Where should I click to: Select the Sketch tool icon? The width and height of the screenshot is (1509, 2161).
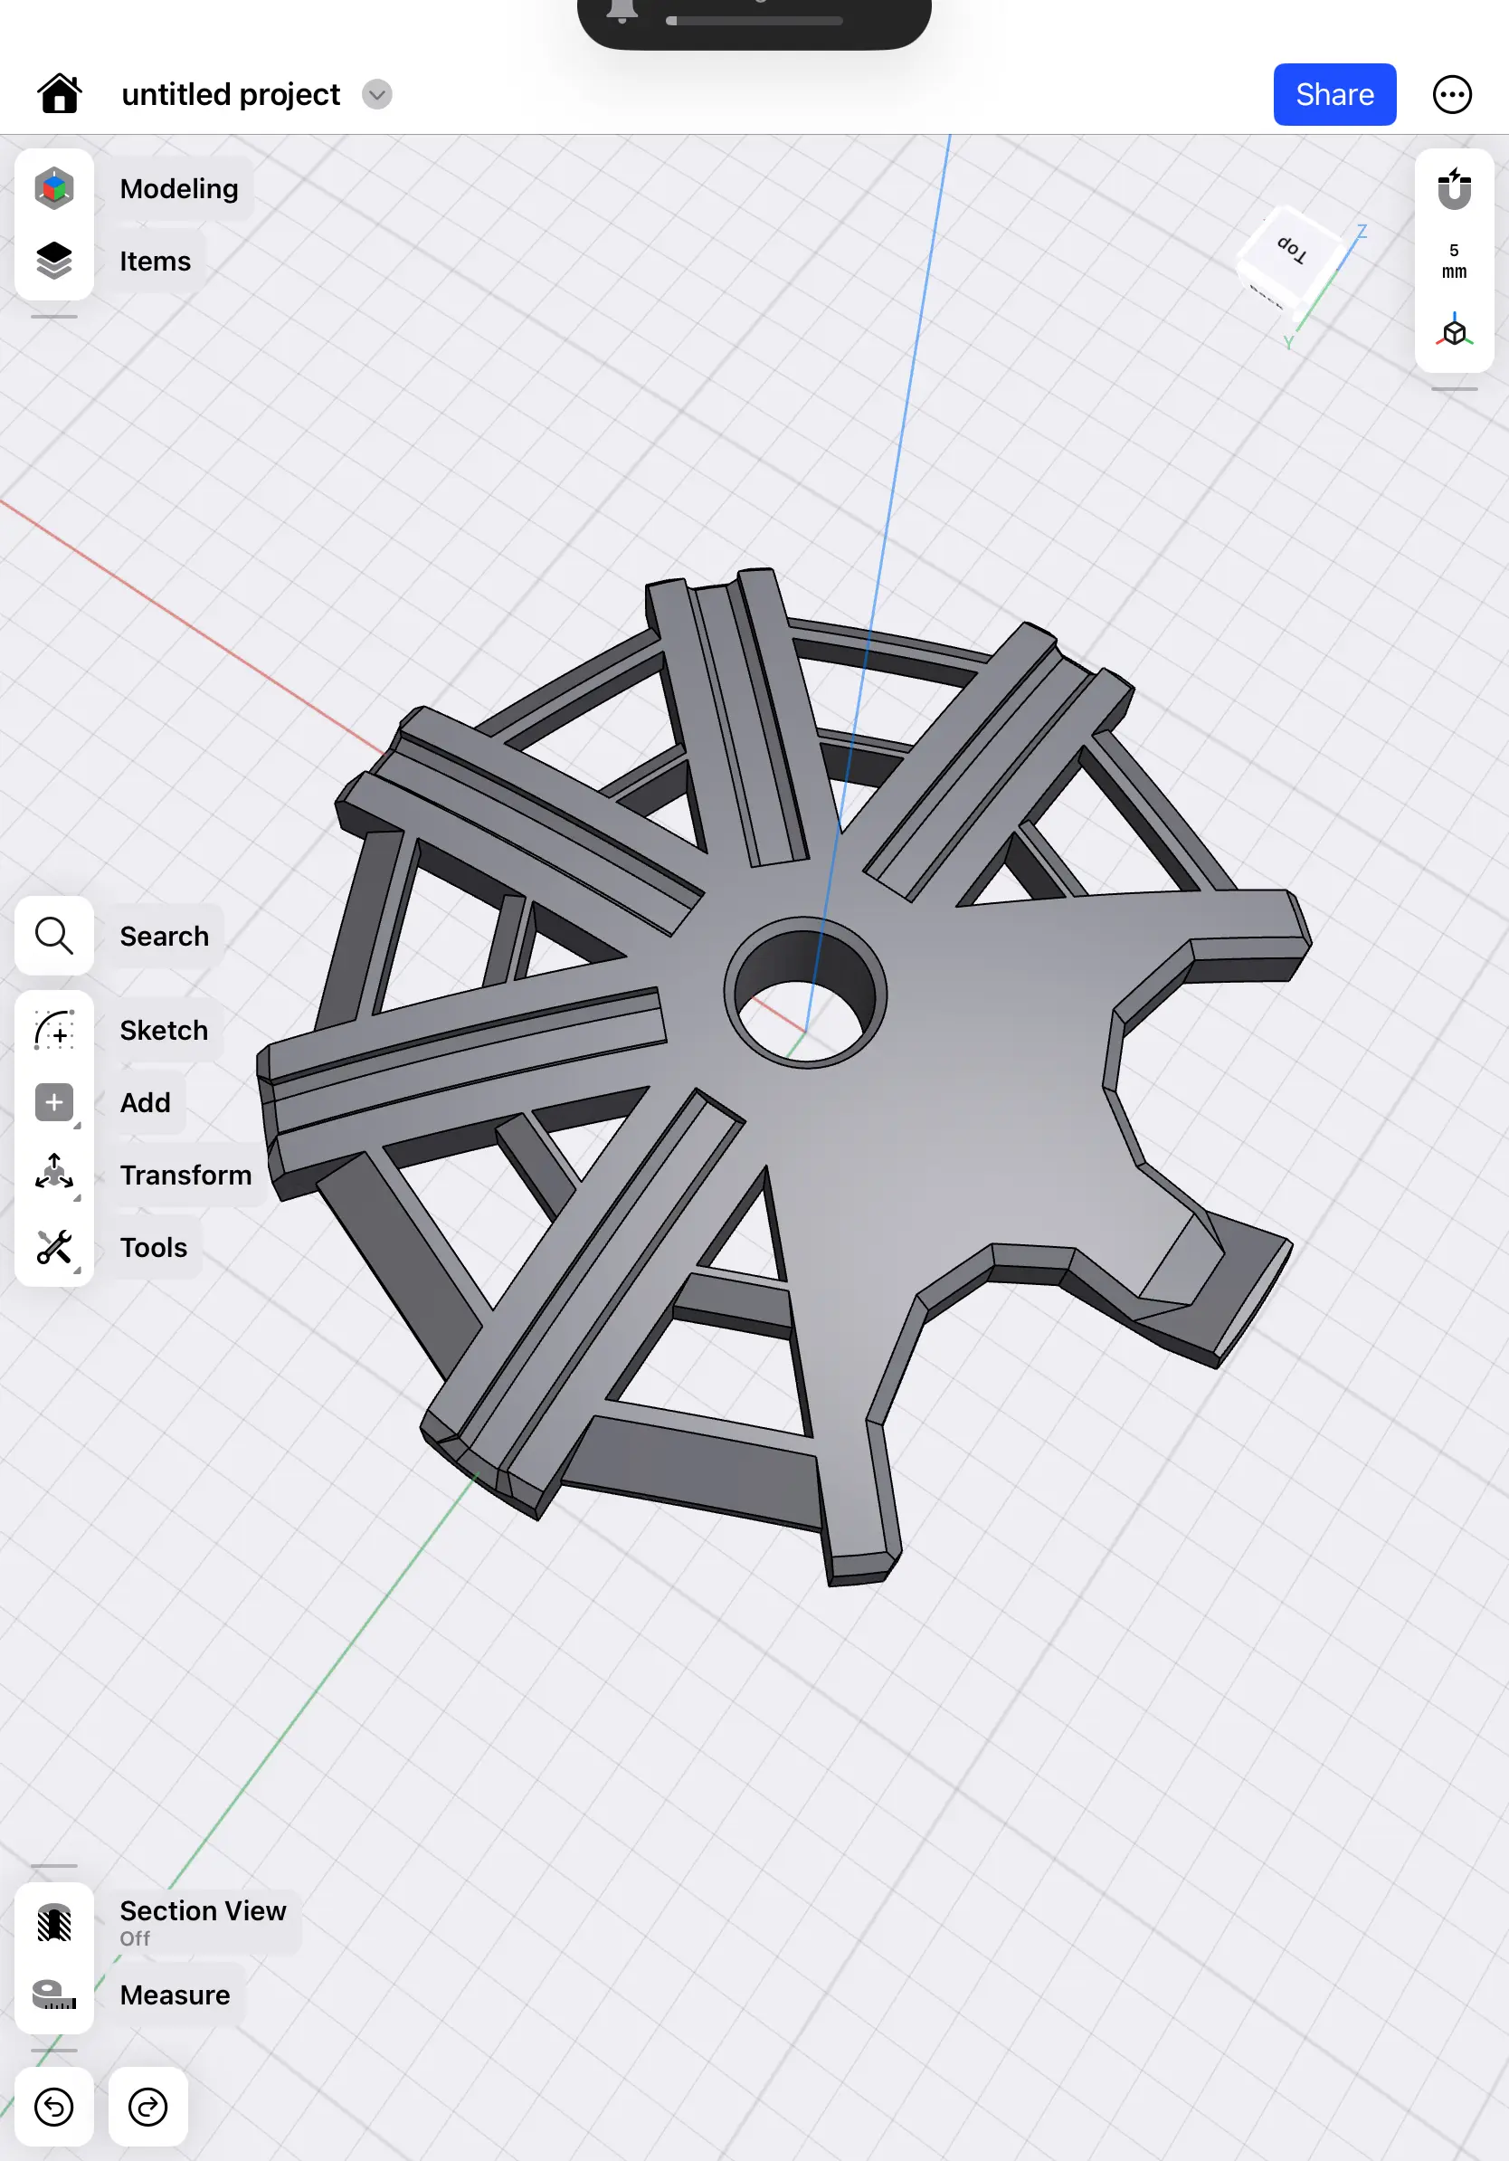(x=54, y=1031)
